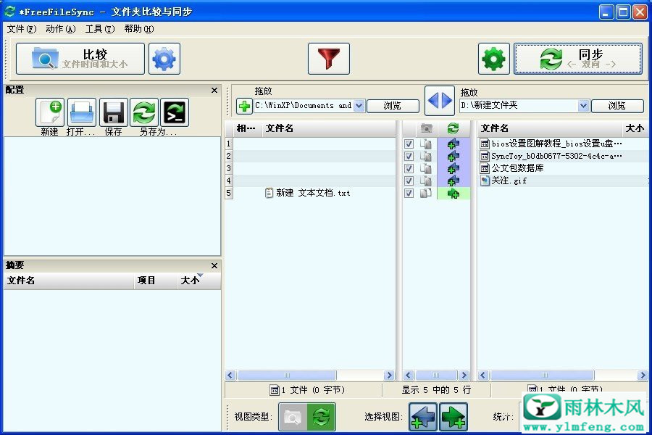Save current configuration (保存)

[113, 112]
